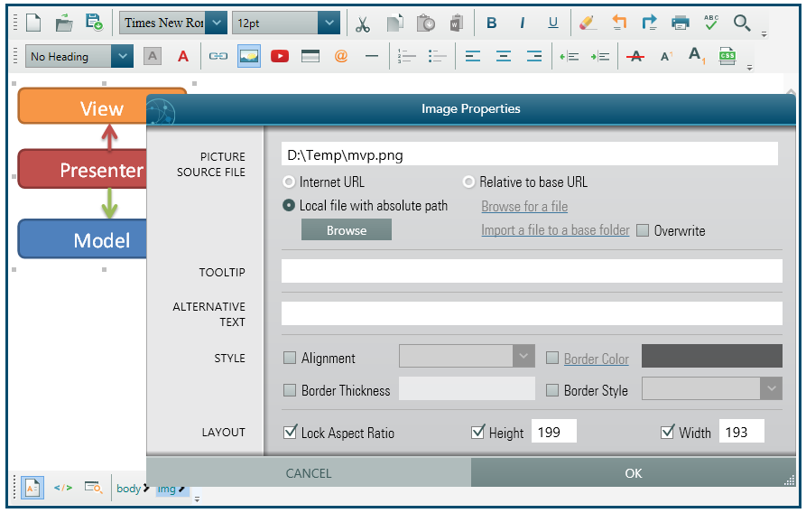Click the dark Border Color swatch
Screen dimensions: 806x513
tap(711, 357)
